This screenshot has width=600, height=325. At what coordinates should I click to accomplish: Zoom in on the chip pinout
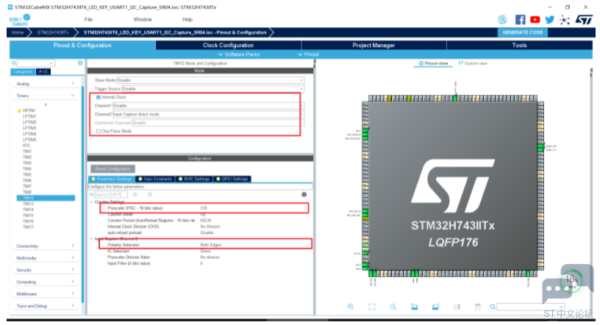click(351, 307)
